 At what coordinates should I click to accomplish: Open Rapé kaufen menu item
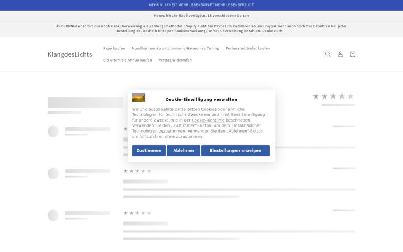coord(114,48)
